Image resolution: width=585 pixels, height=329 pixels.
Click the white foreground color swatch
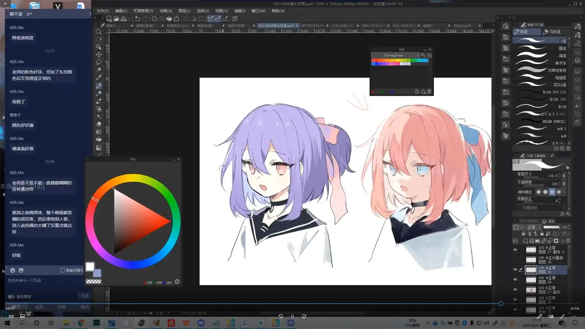coord(90,267)
